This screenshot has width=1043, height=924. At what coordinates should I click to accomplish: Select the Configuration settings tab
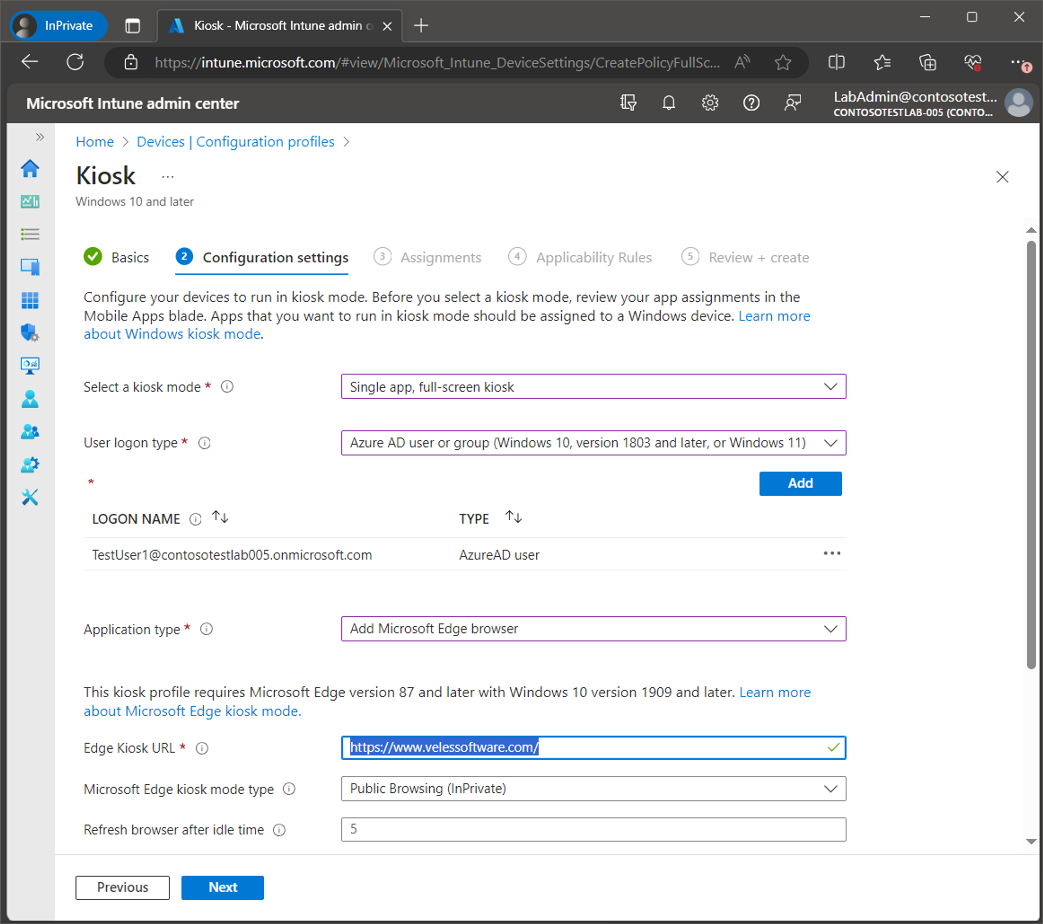tap(262, 257)
